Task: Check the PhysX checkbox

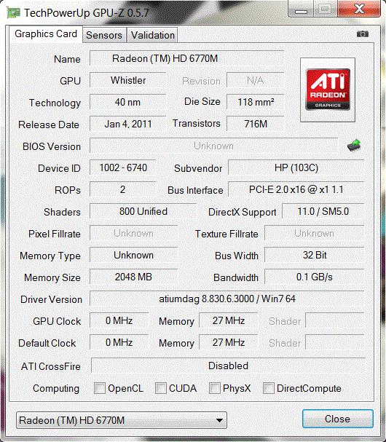Action: 215,388
